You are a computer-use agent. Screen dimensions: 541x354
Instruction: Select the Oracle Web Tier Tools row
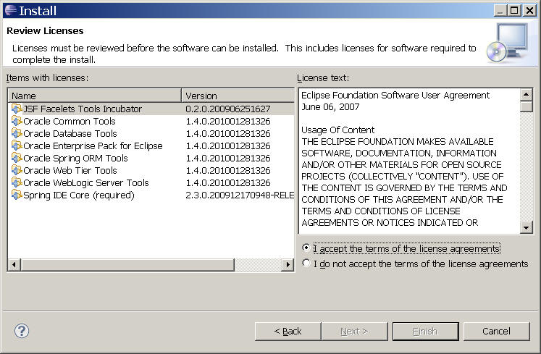tap(151, 170)
